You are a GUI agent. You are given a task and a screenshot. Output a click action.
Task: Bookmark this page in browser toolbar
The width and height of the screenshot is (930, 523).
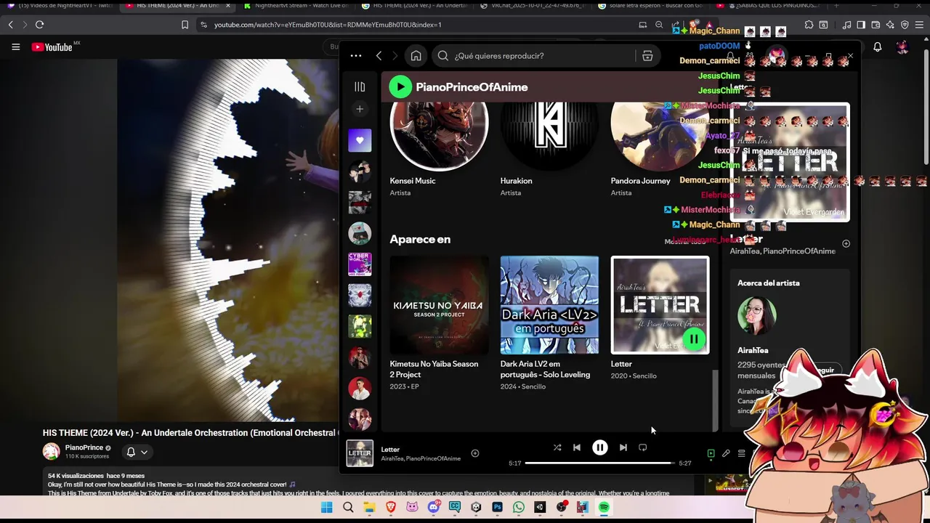pyautogui.click(x=185, y=25)
